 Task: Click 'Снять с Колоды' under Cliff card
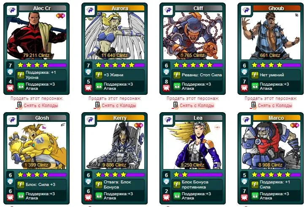pyautogui.click(x=197, y=105)
